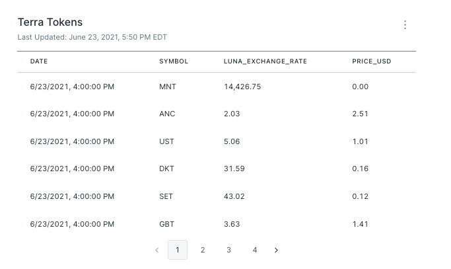The width and height of the screenshot is (451, 269).
Task: Select page 1 in pagination
Action: click(x=178, y=250)
